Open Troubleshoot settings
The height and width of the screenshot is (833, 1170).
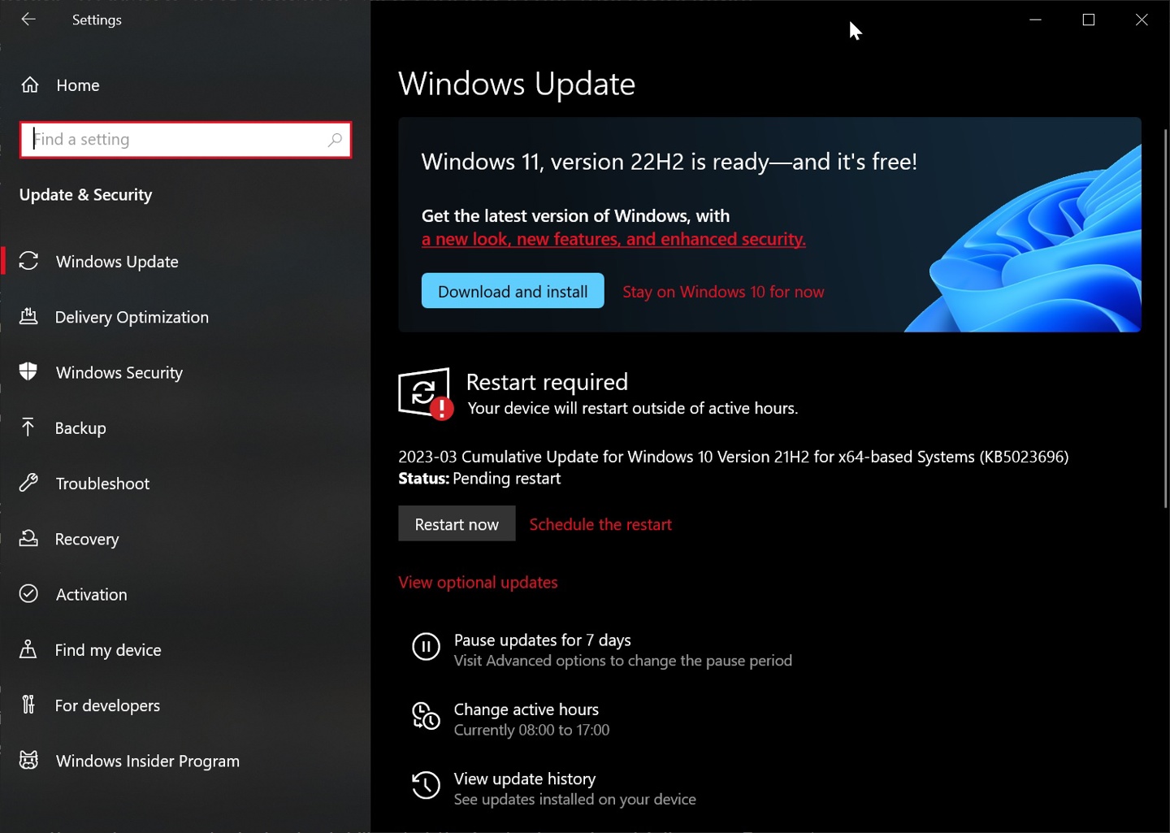pyautogui.click(x=102, y=483)
